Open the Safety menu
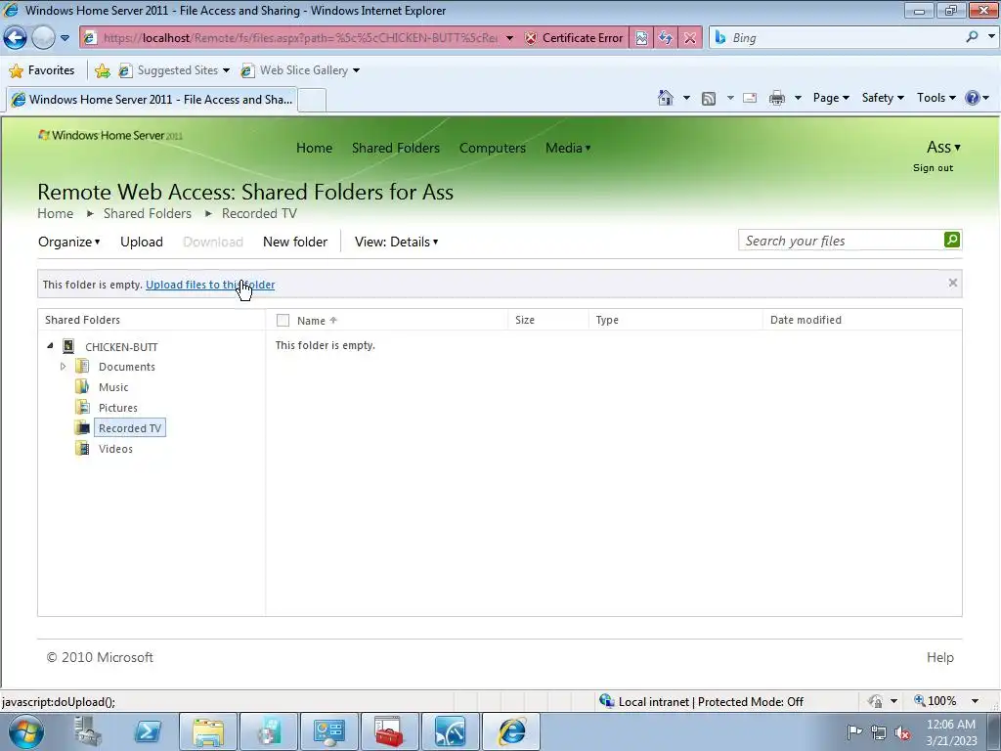This screenshot has height=751, width=1001. (883, 98)
